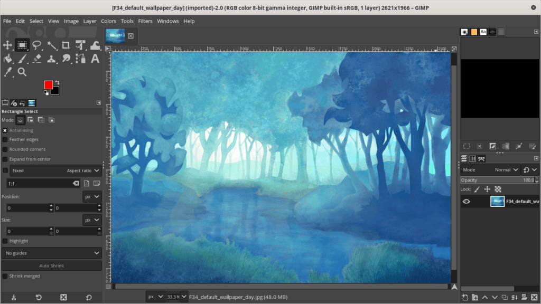The image size is (541, 304).
Task: Click the Auto Shrink button
Action: [51, 265]
